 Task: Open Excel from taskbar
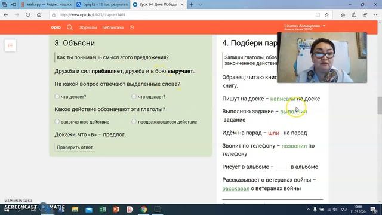pyautogui.click(x=103, y=210)
